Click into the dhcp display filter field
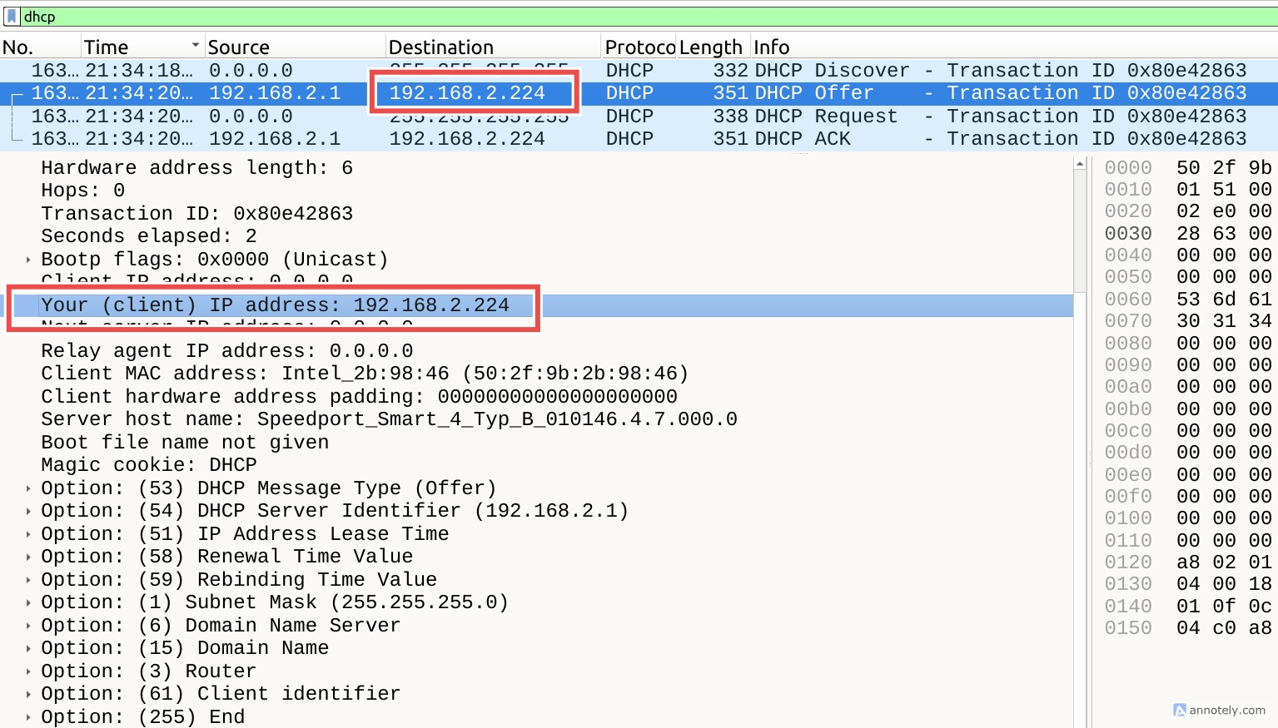 point(583,16)
